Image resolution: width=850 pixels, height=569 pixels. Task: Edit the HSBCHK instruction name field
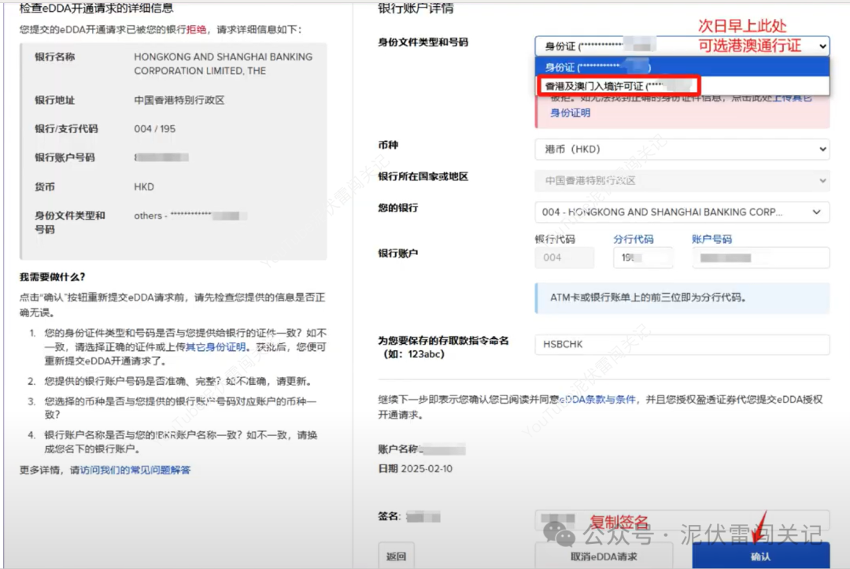click(682, 344)
